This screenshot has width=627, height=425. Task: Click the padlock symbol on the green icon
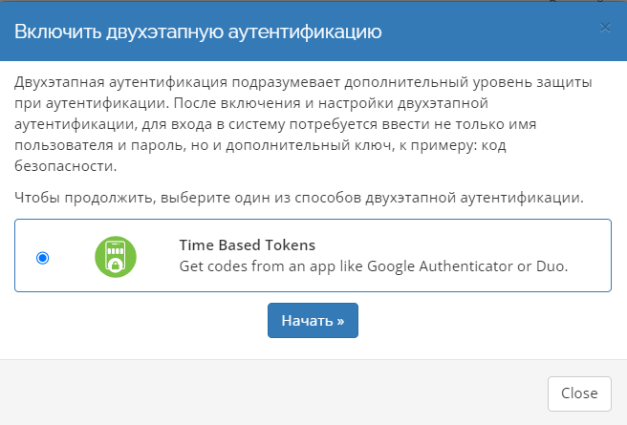coord(116,264)
